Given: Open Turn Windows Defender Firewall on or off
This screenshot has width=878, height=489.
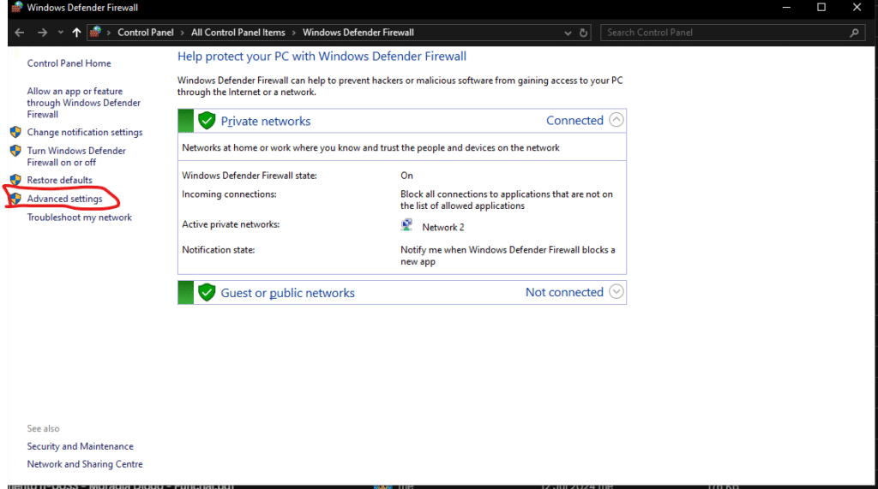Looking at the screenshot, I should coord(76,156).
